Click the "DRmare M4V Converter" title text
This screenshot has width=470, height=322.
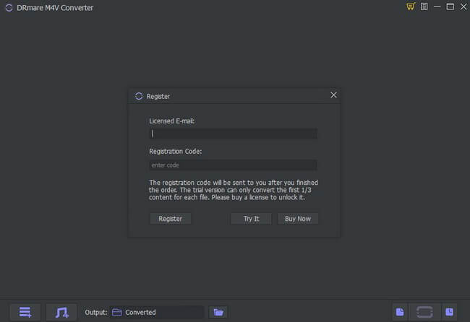tap(55, 8)
